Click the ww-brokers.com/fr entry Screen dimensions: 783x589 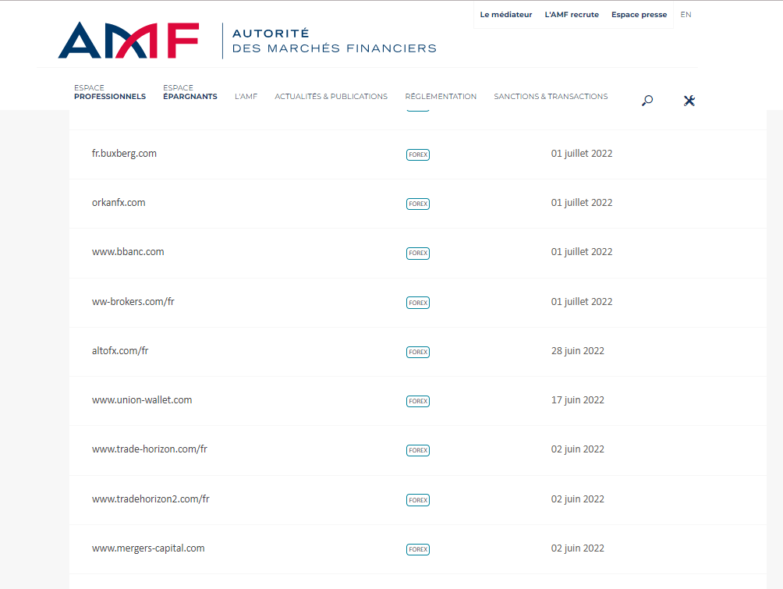pos(133,302)
